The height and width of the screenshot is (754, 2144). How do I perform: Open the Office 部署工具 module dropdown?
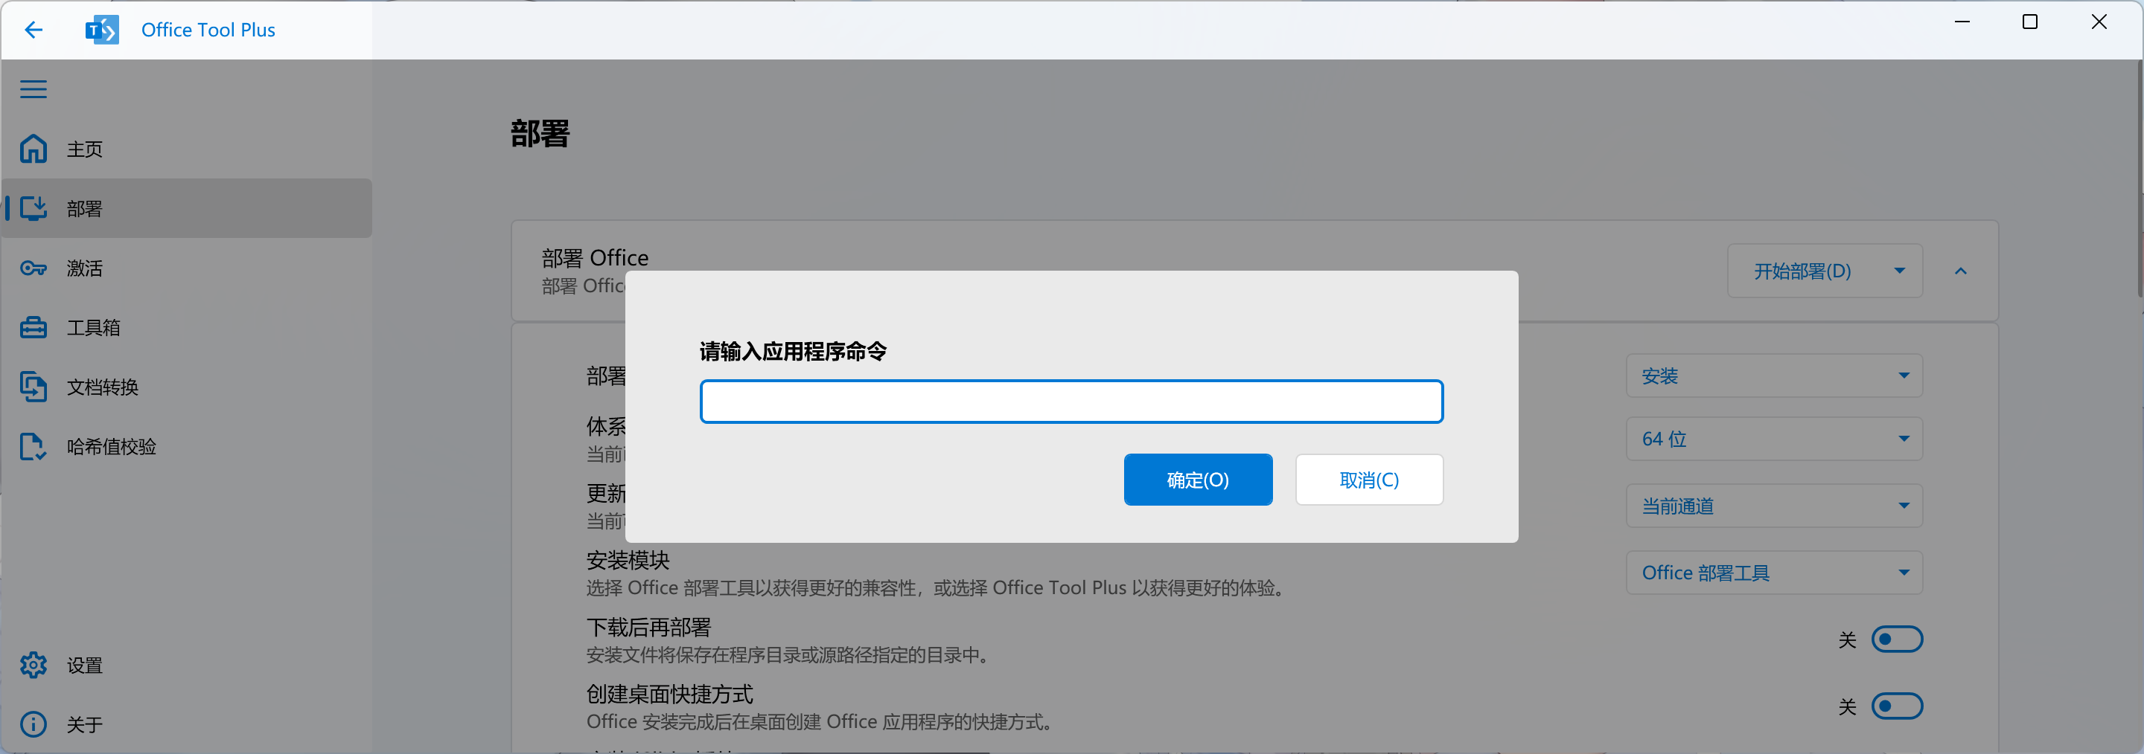tap(1773, 573)
